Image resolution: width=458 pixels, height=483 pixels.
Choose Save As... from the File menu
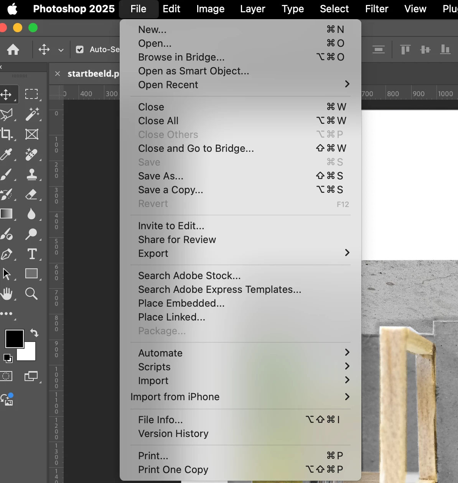241,176
